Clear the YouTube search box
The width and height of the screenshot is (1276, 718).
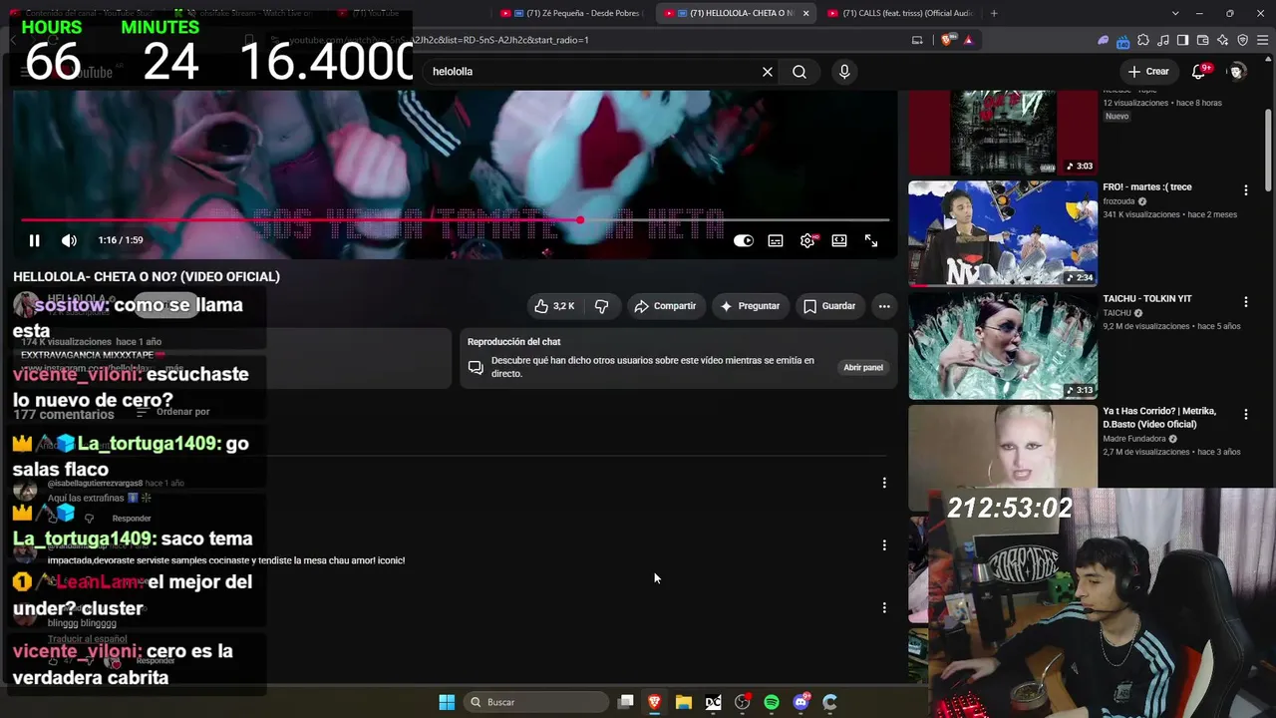pyautogui.click(x=768, y=72)
